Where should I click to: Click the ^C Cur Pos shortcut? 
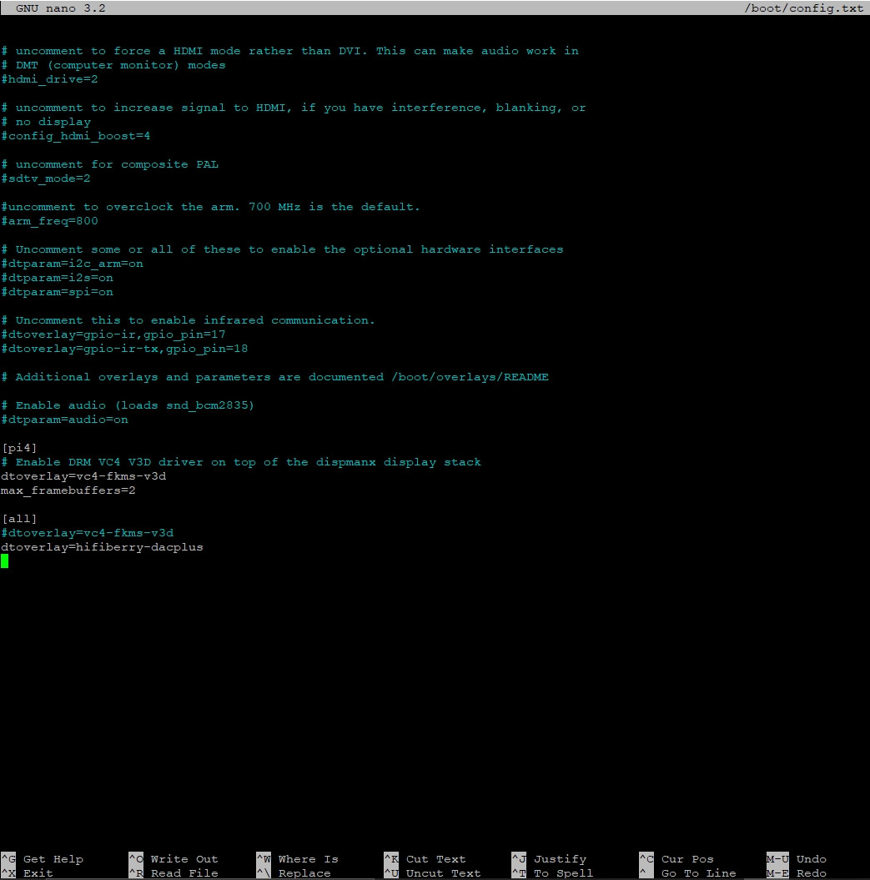(x=676, y=859)
